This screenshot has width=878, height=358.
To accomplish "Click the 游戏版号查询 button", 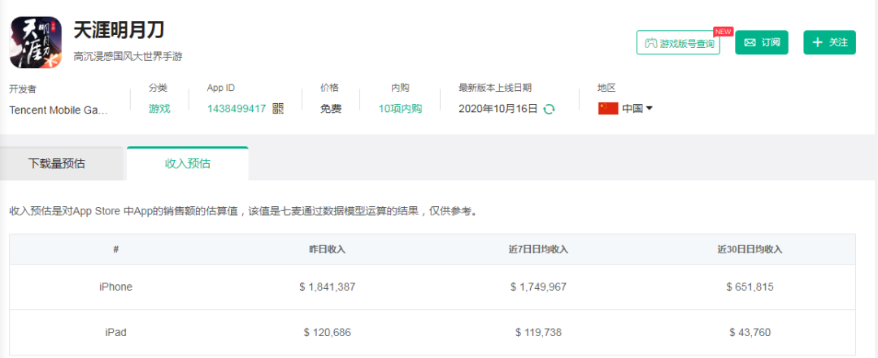I will [678, 43].
